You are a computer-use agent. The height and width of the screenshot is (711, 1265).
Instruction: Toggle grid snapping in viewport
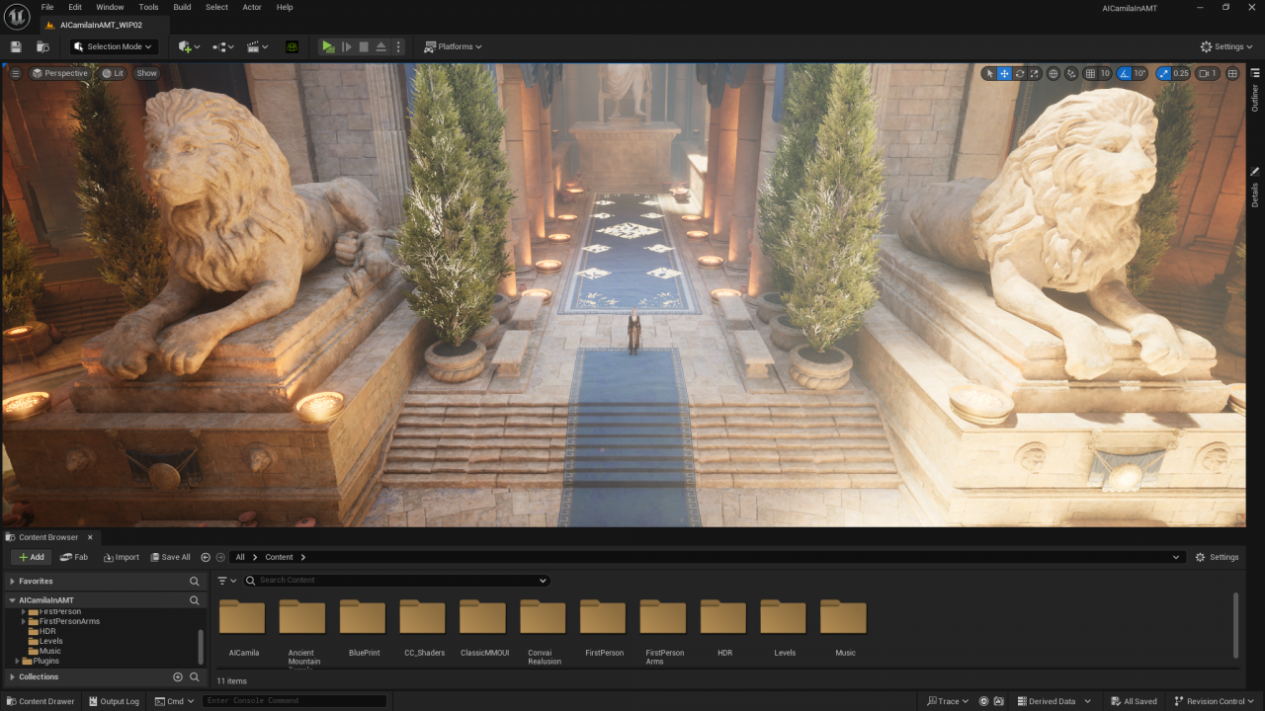click(x=1090, y=73)
